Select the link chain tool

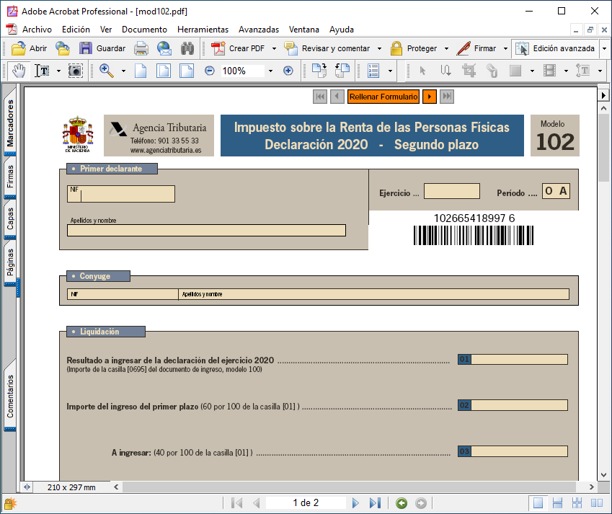point(492,71)
